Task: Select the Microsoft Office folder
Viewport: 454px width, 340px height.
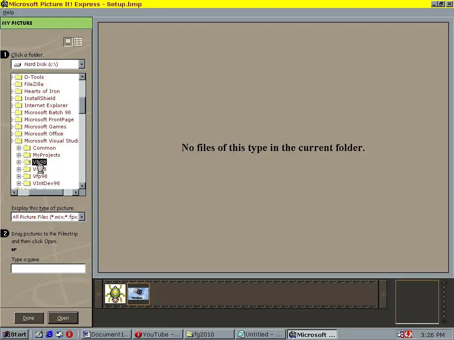Action: point(44,134)
